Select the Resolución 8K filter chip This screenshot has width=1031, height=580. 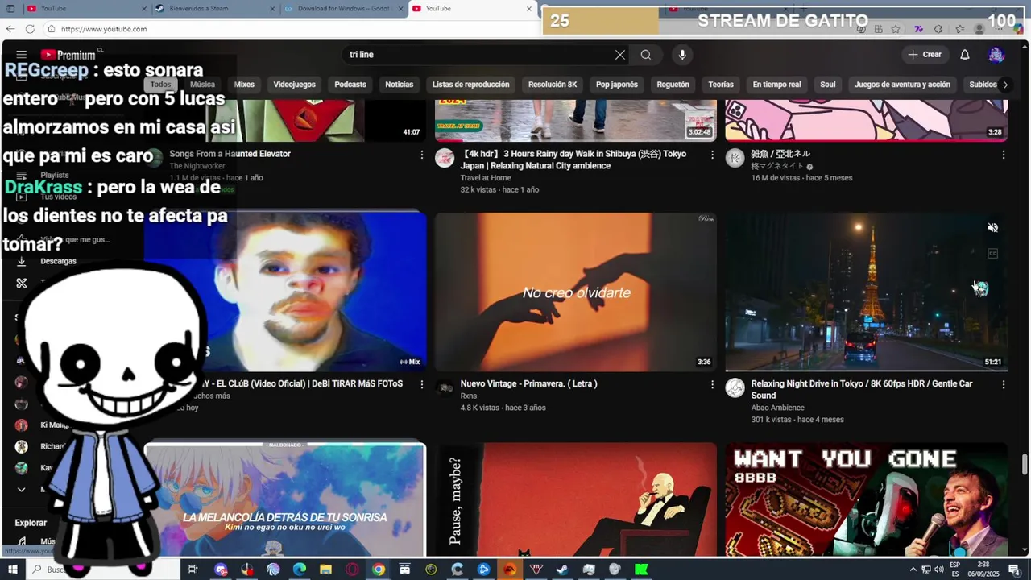(x=553, y=85)
